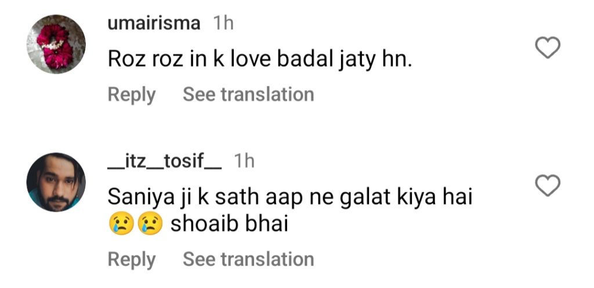Click the text "shoaib bhai"
The height and width of the screenshot is (288, 594).
(x=229, y=225)
